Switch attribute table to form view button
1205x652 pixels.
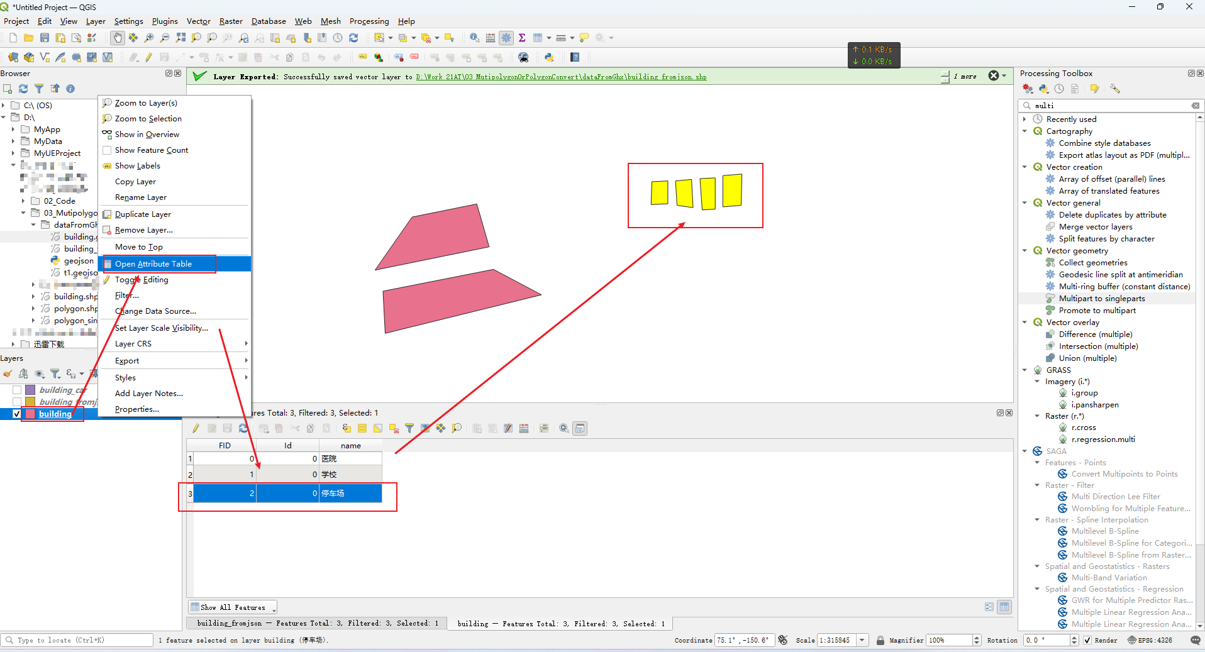[989, 607]
